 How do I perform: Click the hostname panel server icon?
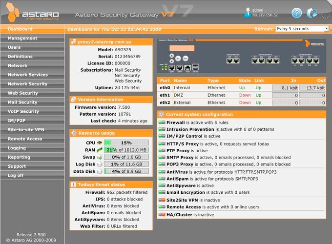[73, 41]
